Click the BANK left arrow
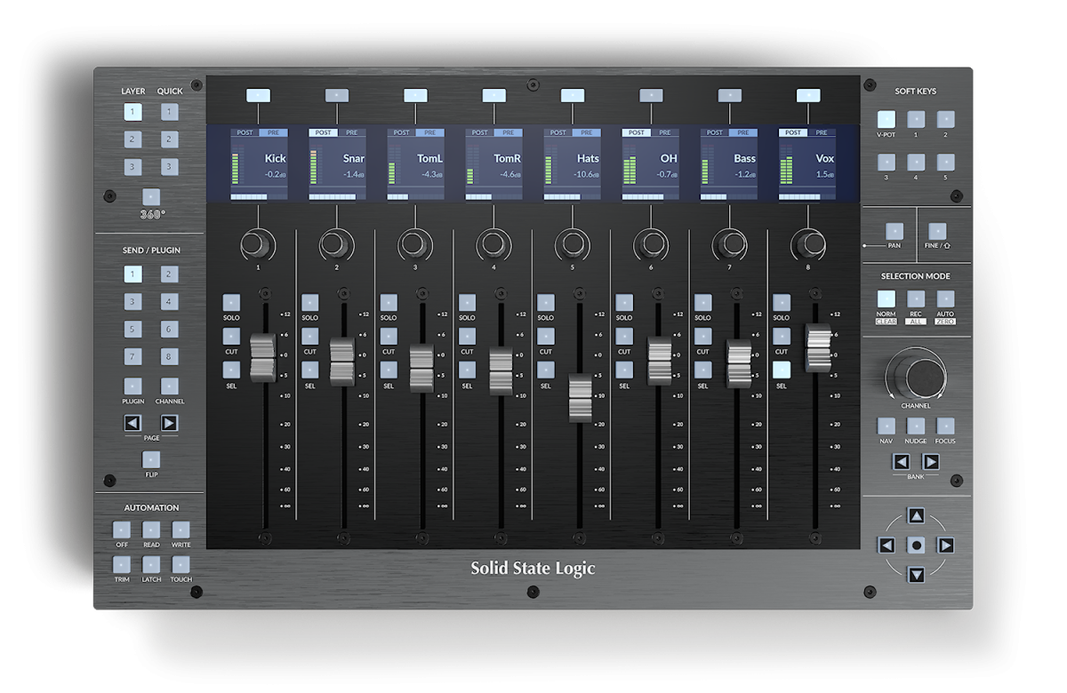 pyautogui.click(x=902, y=462)
